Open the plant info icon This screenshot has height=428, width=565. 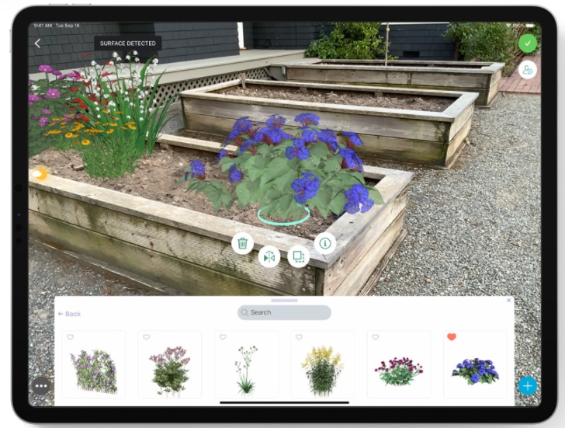(325, 243)
